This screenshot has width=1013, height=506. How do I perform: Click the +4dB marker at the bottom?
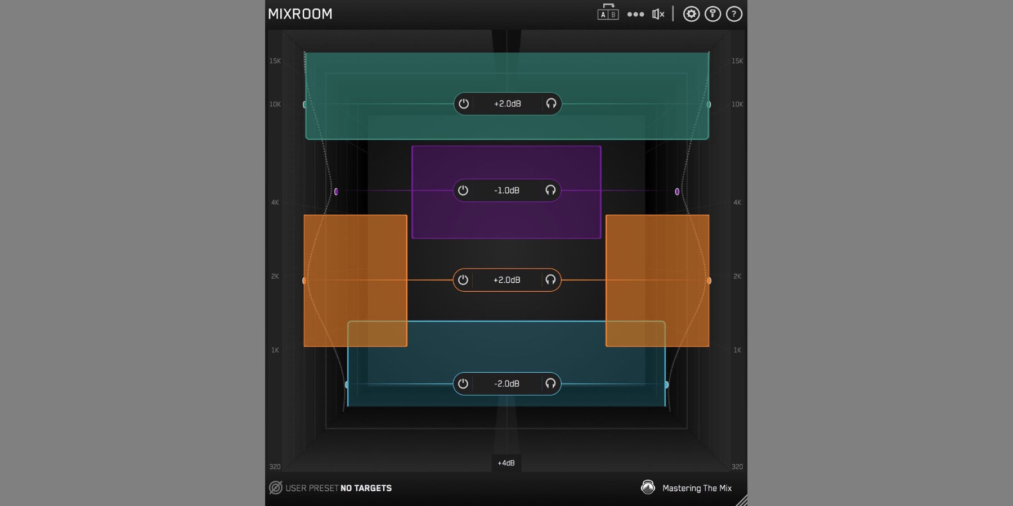[x=506, y=463]
